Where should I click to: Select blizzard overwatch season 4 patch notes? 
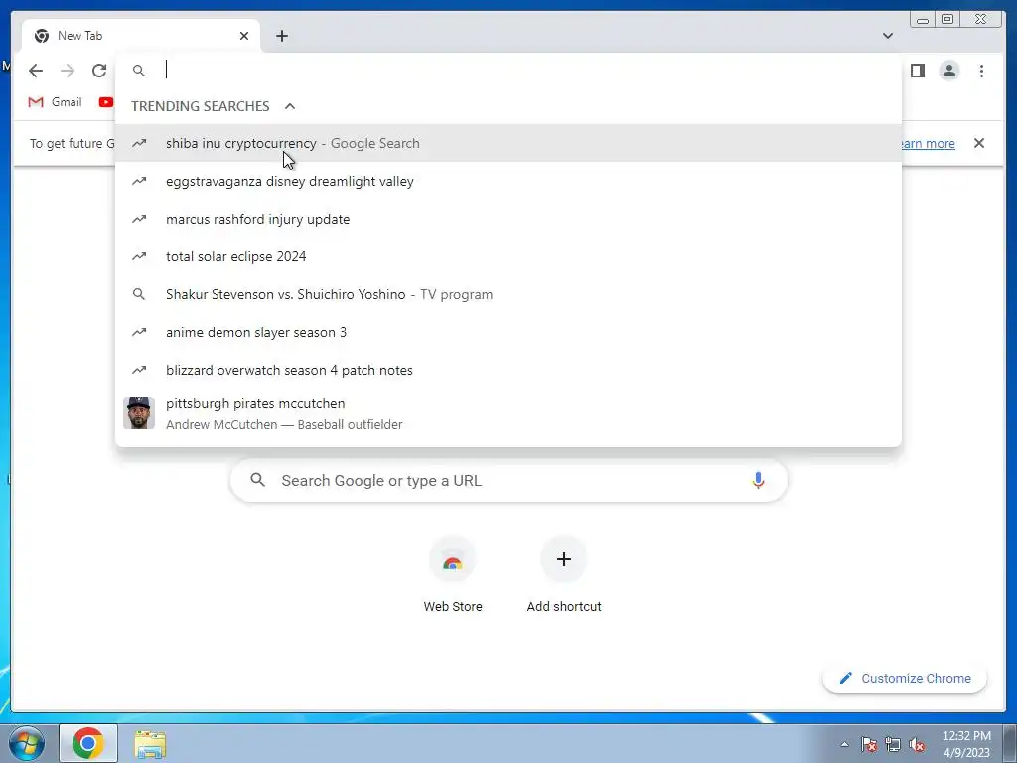[508, 370]
